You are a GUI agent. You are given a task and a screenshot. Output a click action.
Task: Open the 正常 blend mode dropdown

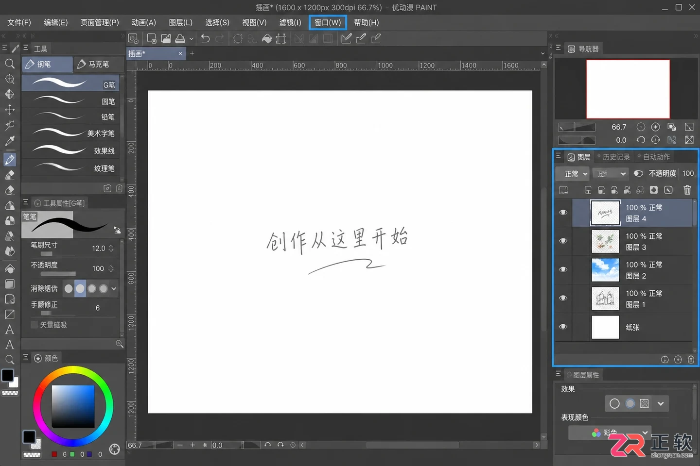[x=573, y=173]
